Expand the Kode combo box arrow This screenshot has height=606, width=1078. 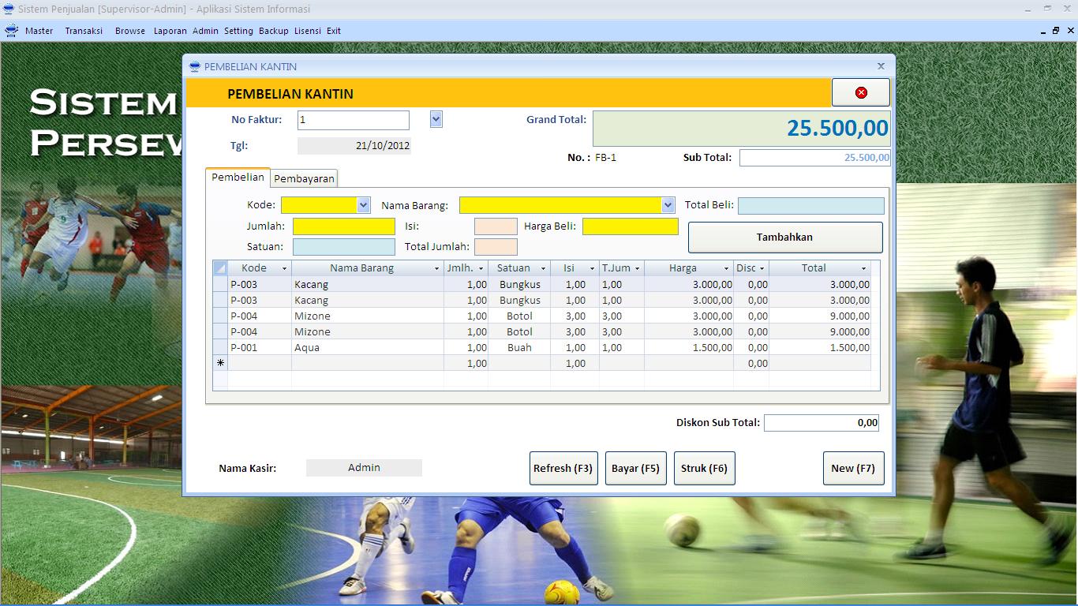(363, 205)
